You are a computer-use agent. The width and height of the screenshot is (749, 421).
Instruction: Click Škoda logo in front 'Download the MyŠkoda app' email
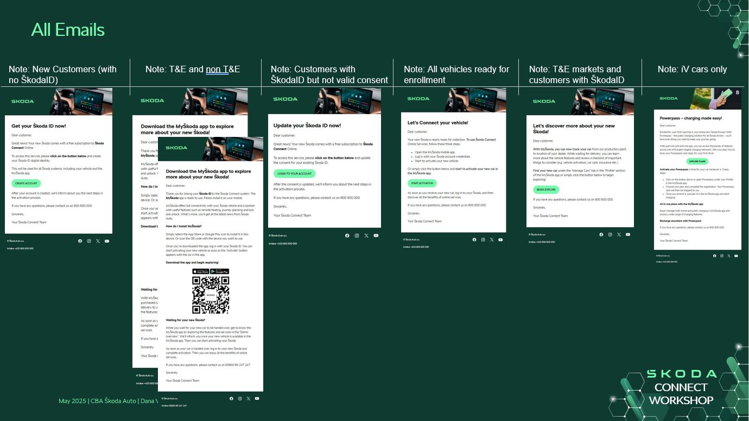[176, 147]
